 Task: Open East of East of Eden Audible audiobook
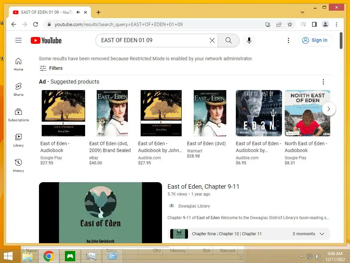(x=258, y=147)
